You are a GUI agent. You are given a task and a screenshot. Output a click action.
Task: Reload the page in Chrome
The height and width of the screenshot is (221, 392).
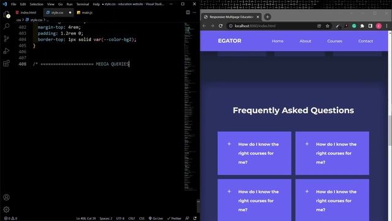click(221, 26)
